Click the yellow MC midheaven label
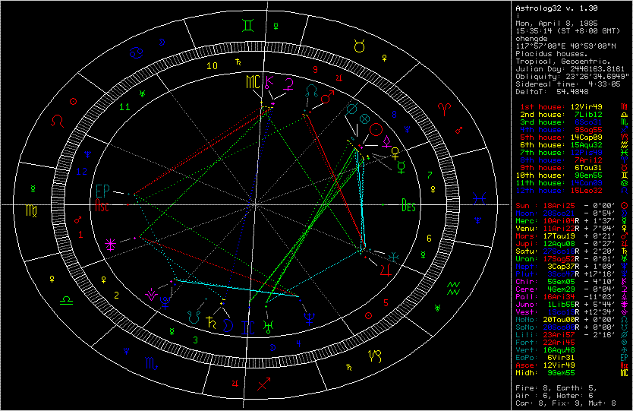The height and width of the screenshot is (411, 633). coord(253,82)
